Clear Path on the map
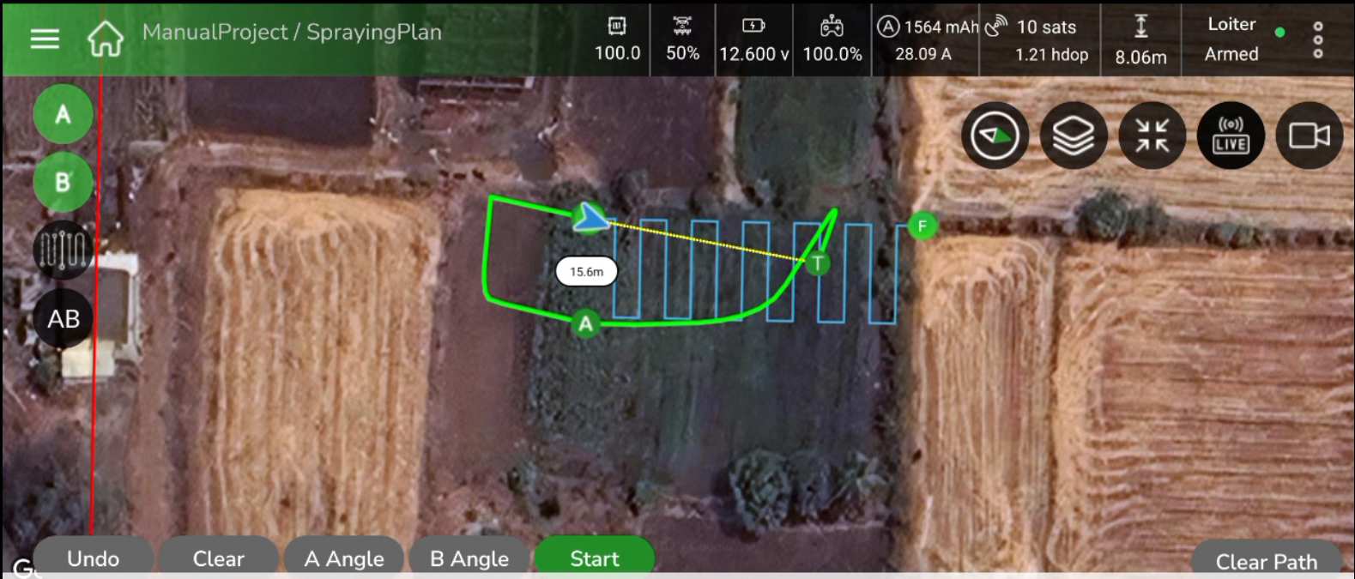Screen dimensions: 1355x579 [x=1267, y=560]
